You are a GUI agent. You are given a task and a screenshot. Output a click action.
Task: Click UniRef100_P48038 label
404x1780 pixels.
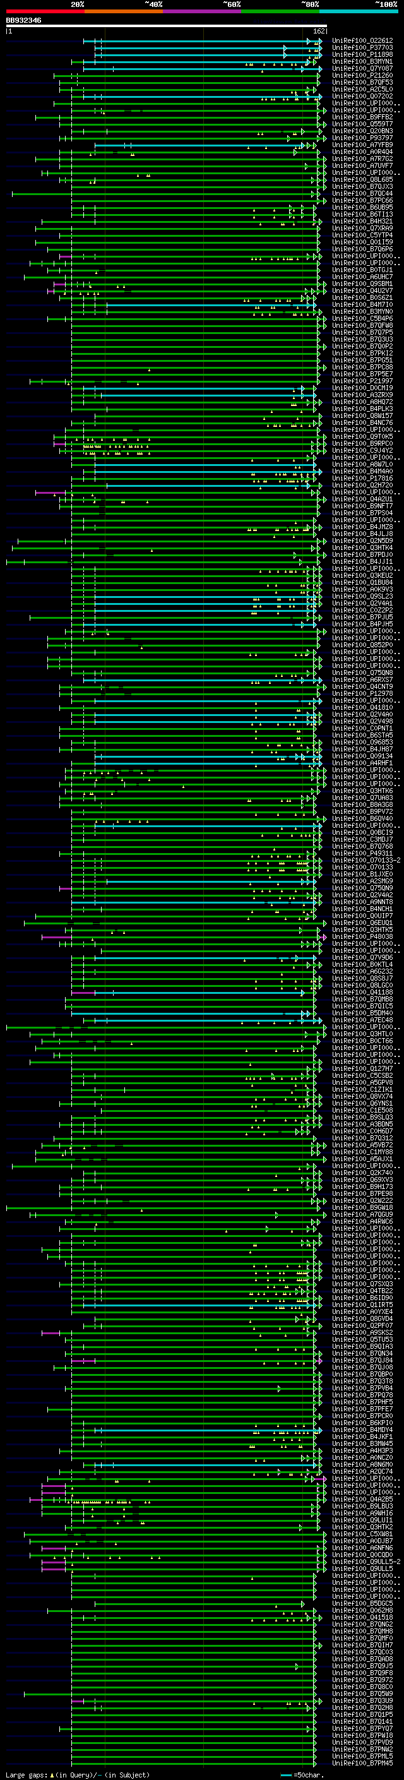click(x=362, y=936)
